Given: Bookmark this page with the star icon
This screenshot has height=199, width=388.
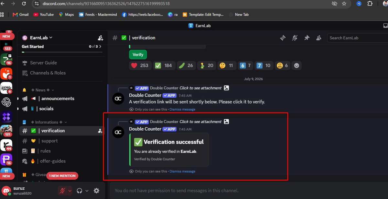Looking at the screenshot, I should click(x=344, y=4).
